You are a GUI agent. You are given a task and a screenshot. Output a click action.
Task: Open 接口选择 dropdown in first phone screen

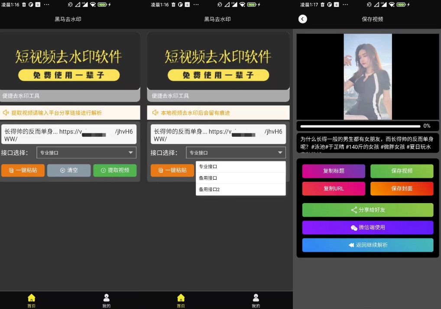(x=86, y=153)
